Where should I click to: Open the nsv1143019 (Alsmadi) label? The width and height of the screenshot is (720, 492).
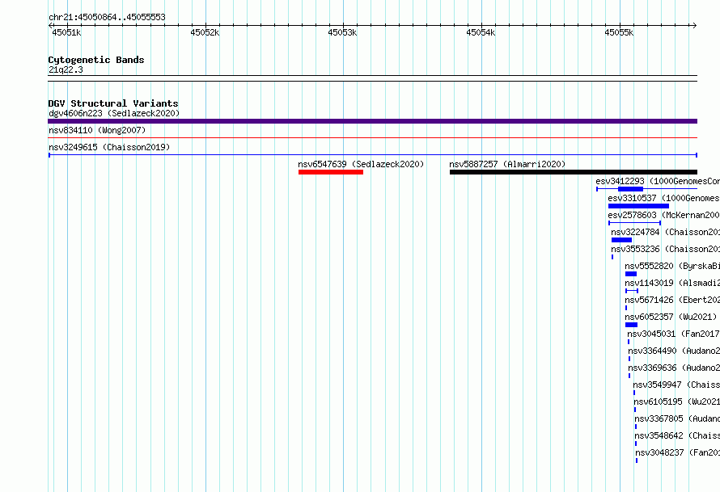coord(672,283)
